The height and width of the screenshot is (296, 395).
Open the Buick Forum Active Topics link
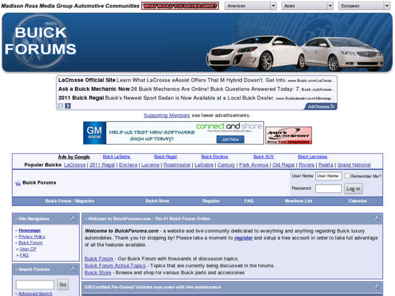[x=115, y=266]
